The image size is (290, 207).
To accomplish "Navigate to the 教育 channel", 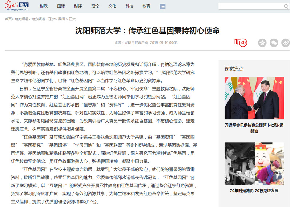I will click(x=146, y=6).
